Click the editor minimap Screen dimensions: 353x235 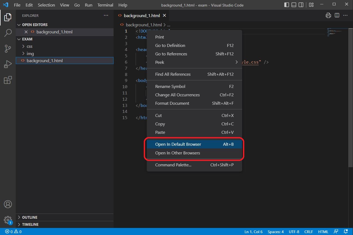pos(337,33)
